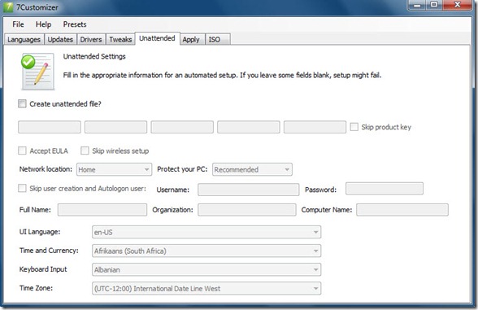Focus the Organization text box
Viewport: 478px width, 310px height.
247,210
